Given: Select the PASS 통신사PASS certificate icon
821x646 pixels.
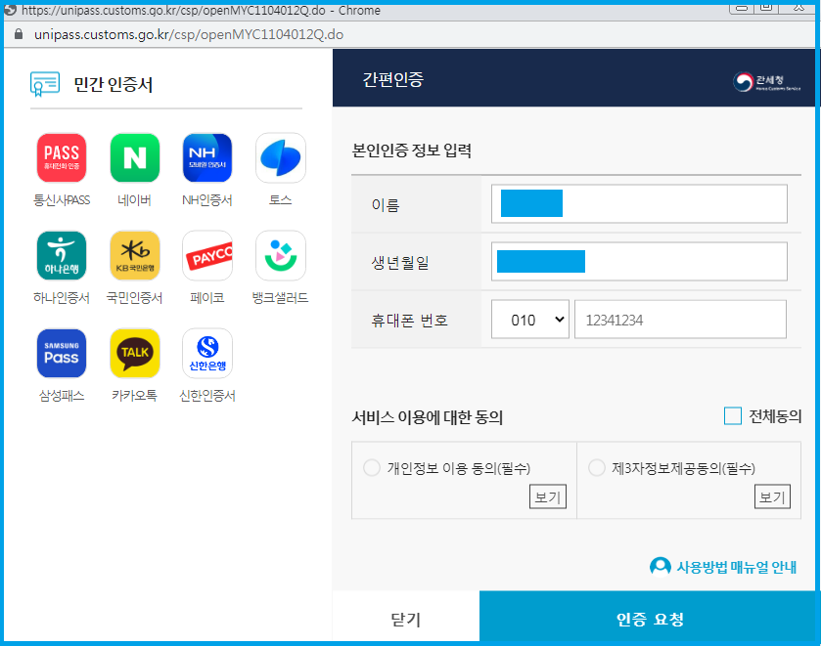Looking at the screenshot, I should (x=61, y=157).
